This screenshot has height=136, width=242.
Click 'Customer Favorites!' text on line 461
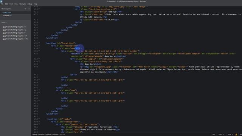point(100,127)
